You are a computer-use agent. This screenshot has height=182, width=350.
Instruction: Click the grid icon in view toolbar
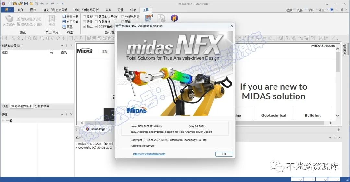coord(71,38)
